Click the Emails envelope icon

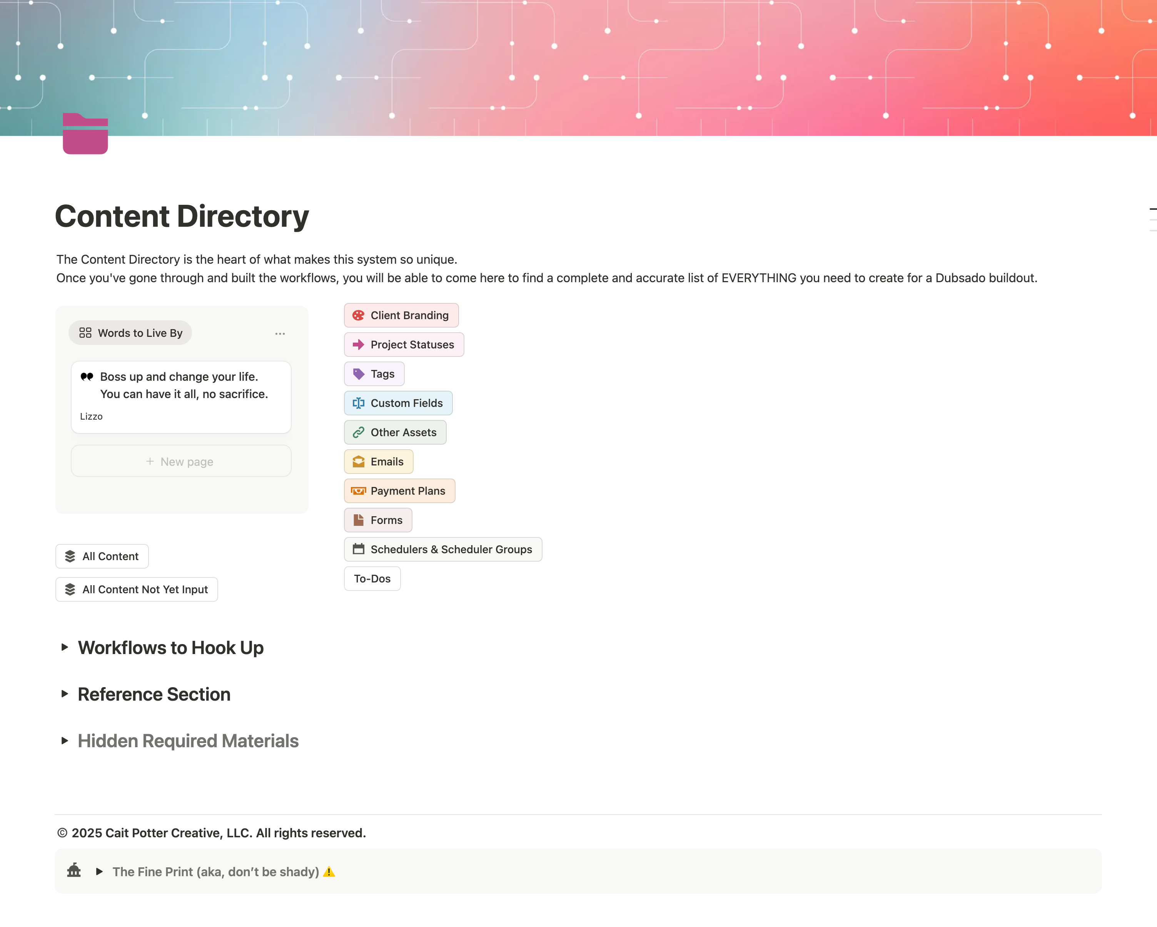359,462
